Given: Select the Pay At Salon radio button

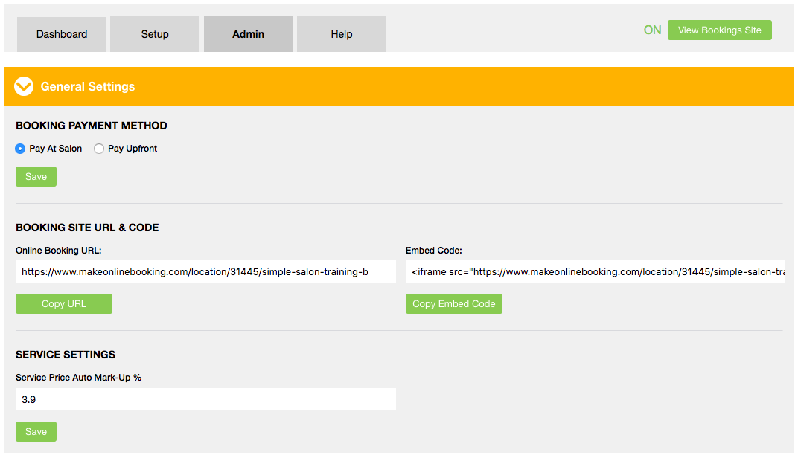Looking at the screenshot, I should coord(20,149).
